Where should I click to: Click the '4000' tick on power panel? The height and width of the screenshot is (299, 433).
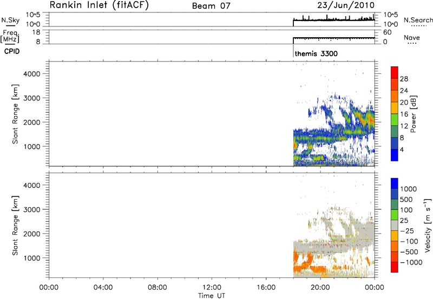point(32,74)
